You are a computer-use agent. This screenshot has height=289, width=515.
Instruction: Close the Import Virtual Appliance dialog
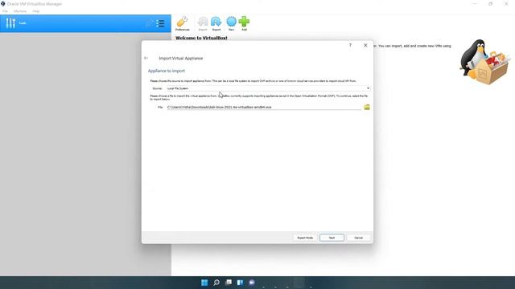click(x=365, y=45)
